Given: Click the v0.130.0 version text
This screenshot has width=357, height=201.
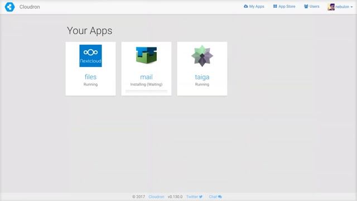Looking at the screenshot, I should pyautogui.click(x=175, y=197).
